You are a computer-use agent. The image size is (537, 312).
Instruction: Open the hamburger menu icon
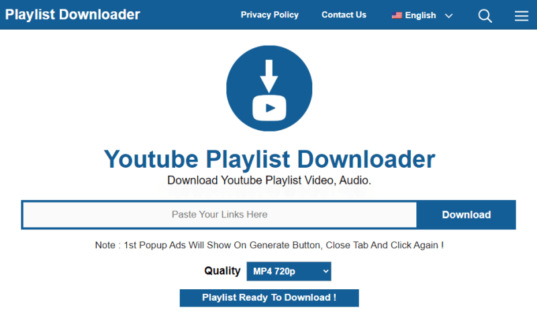click(x=522, y=15)
